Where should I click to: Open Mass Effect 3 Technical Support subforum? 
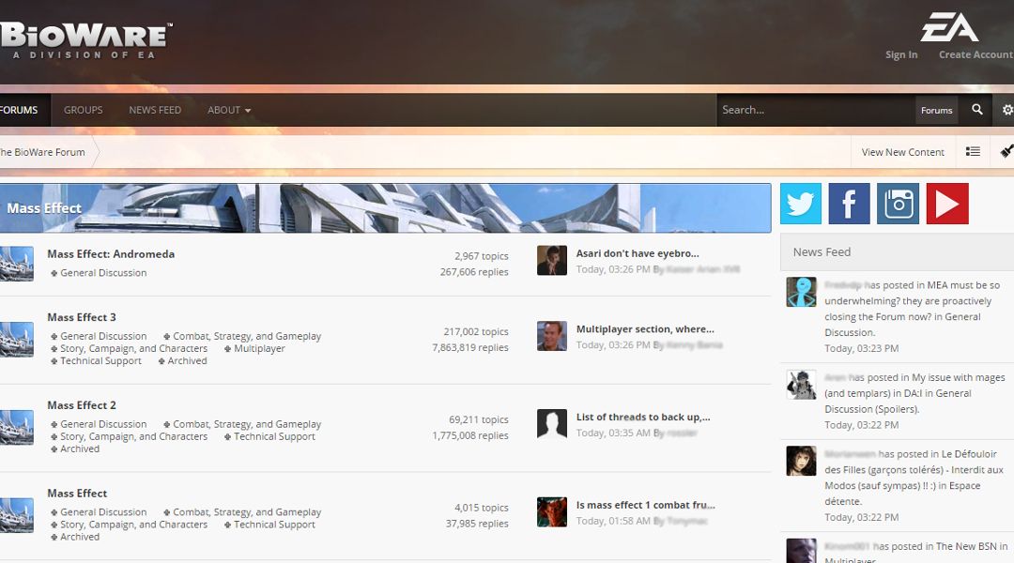click(100, 360)
